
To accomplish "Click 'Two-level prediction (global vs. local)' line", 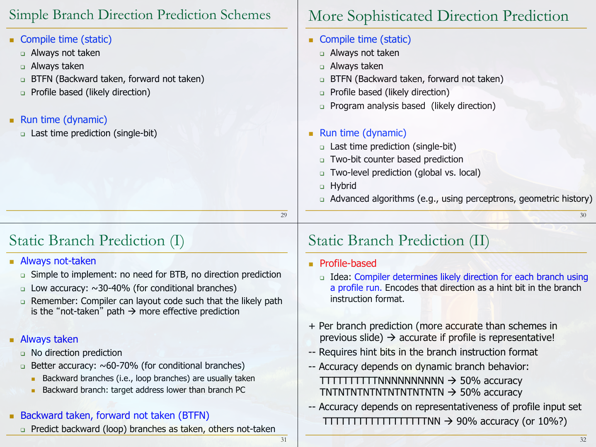I will click(x=405, y=173).
